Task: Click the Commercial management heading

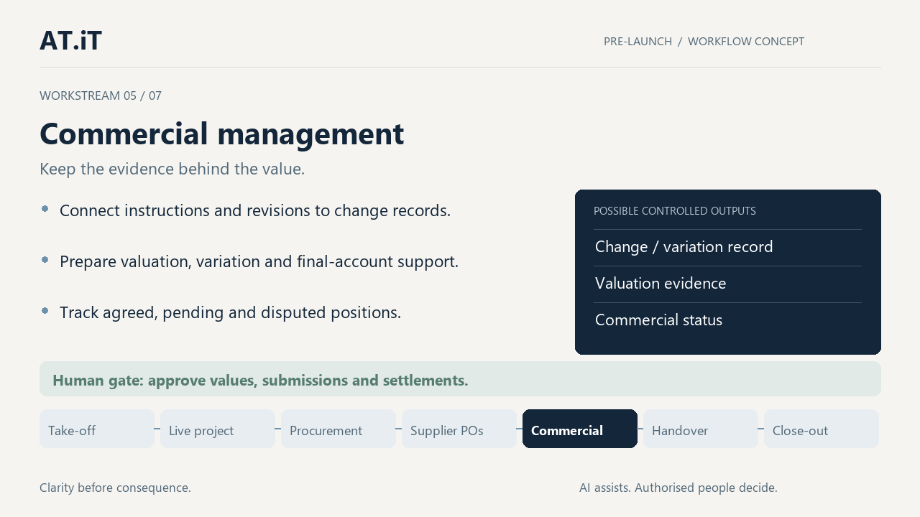Action: (221, 134)
